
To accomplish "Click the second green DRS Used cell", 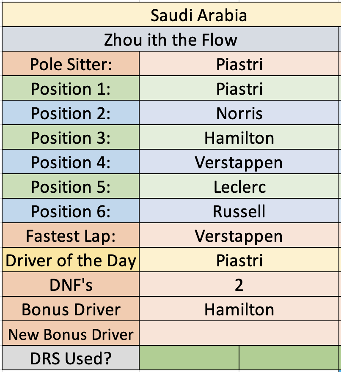I will pos(289,358).
